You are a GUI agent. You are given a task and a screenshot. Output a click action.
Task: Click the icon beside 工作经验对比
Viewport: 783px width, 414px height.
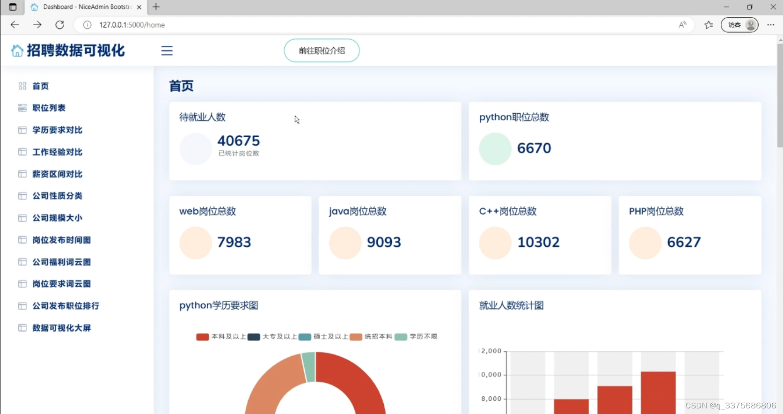coord(22,152)
